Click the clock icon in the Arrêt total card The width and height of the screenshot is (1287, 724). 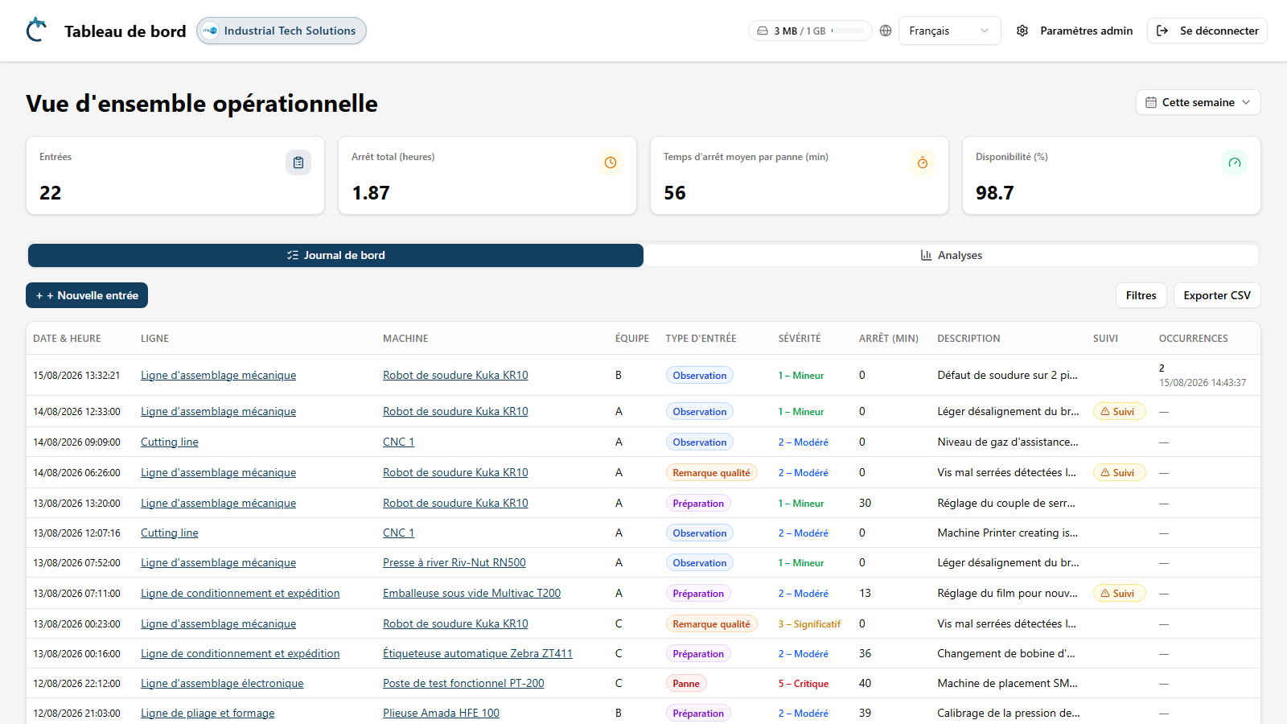pos(611,162)
